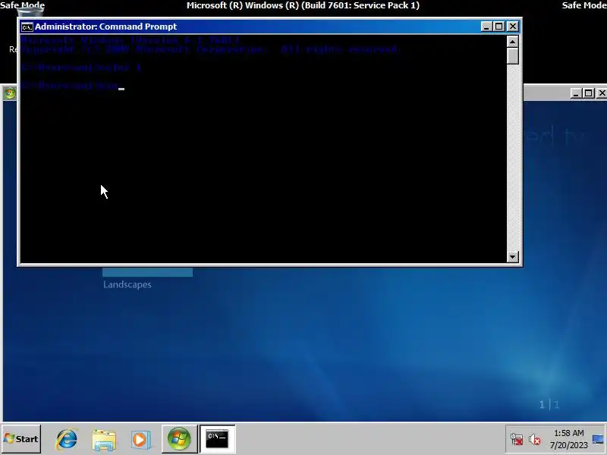This screenshot has height=455, width=607.
Task: Click the Command Prompt scrollbar down arrow
Action: 513,256
